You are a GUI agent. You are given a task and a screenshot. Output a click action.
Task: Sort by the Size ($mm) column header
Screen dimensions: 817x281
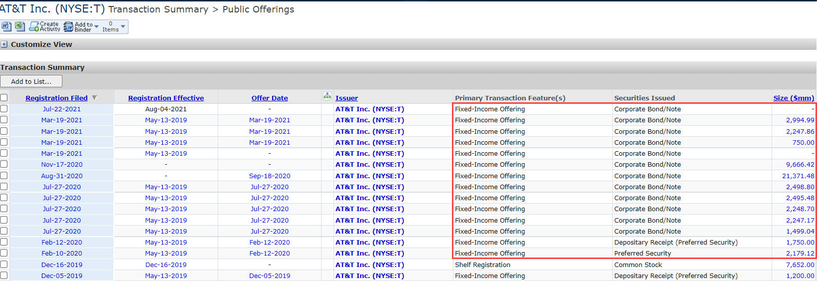point(794,98)
